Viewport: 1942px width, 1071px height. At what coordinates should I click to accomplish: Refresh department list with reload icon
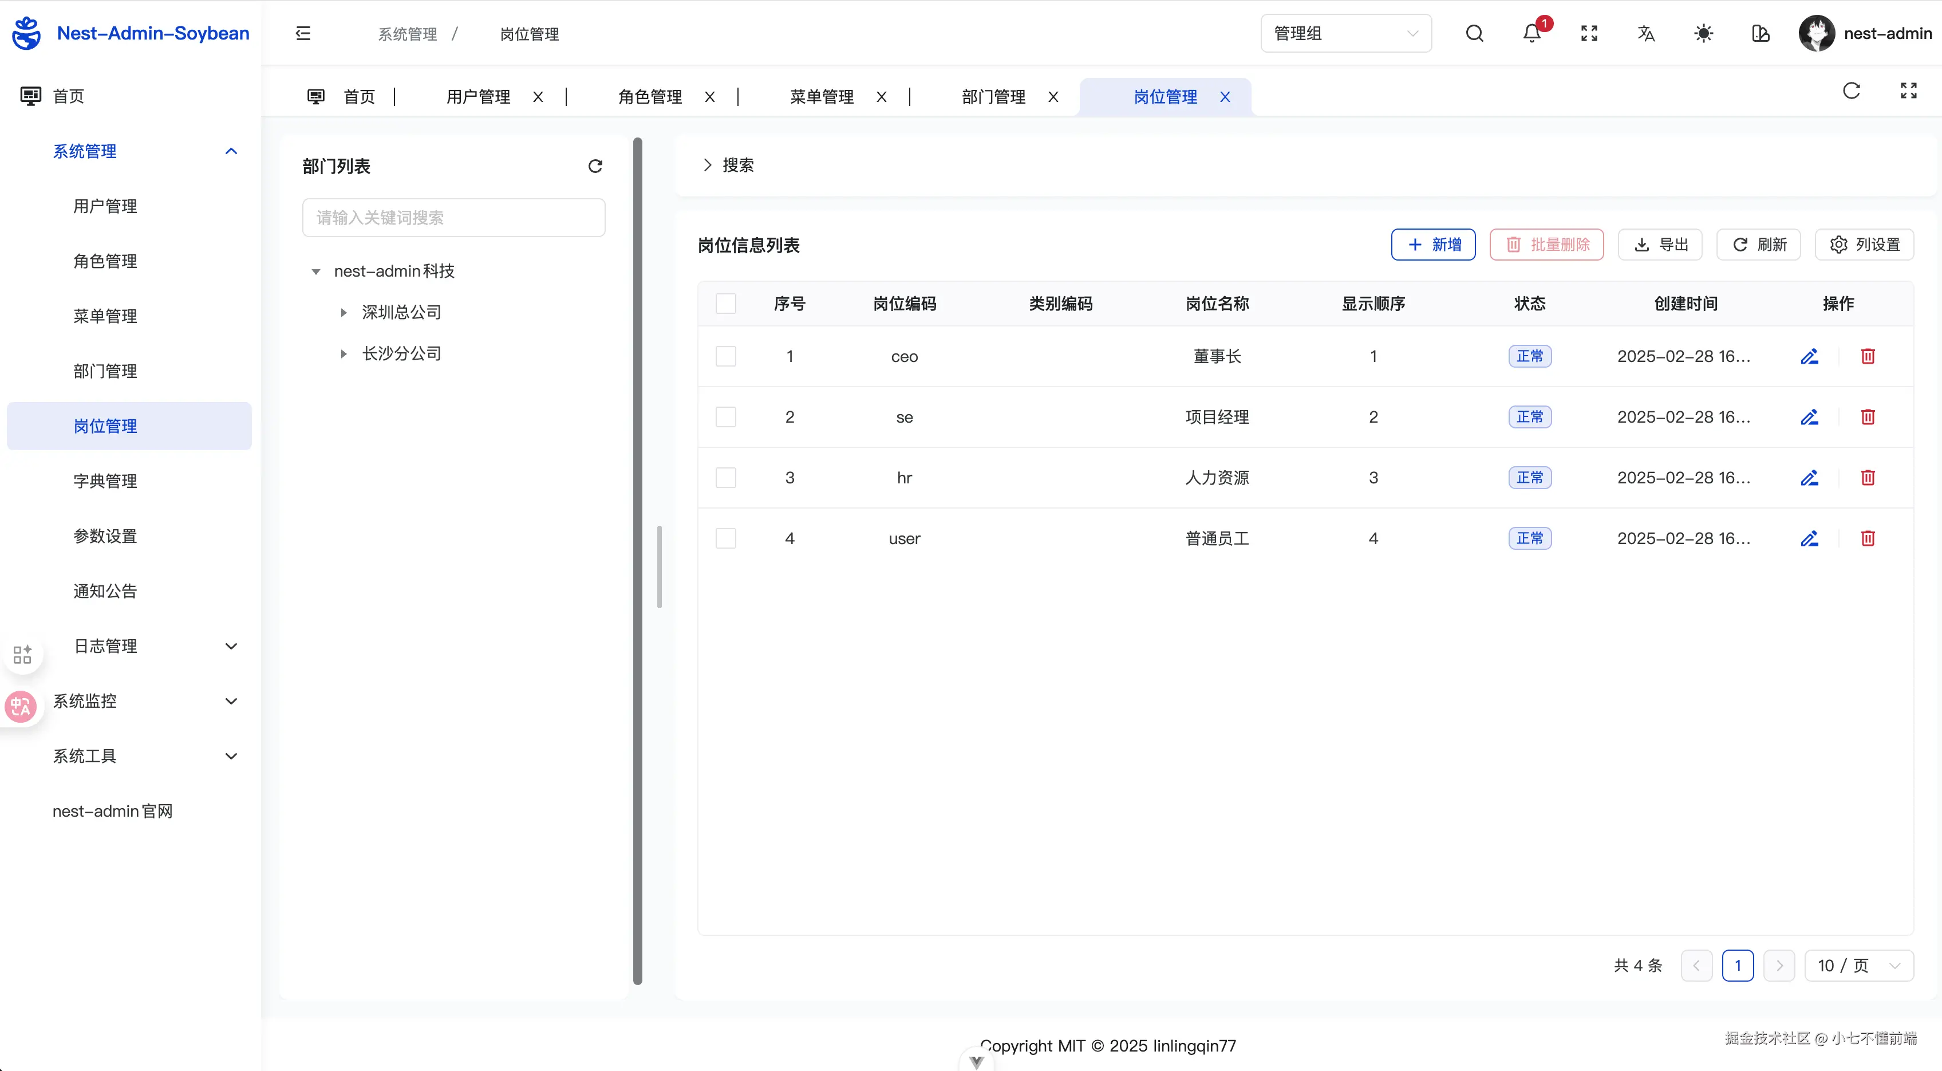point(595,166)
